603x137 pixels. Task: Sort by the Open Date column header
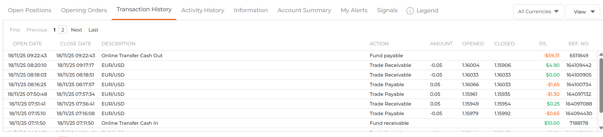(27, 44)
